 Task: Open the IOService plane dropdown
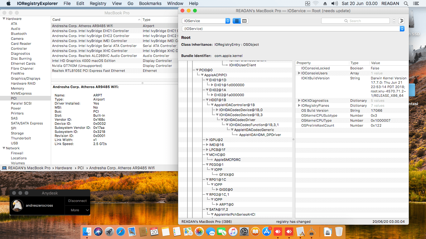[206, 21]
